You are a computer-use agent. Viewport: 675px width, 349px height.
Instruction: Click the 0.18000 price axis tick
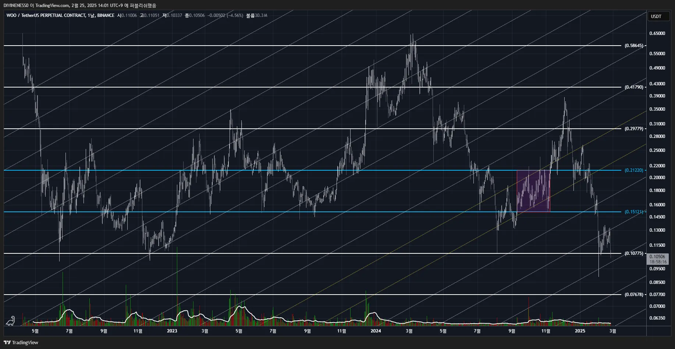[x=657, y=190]
